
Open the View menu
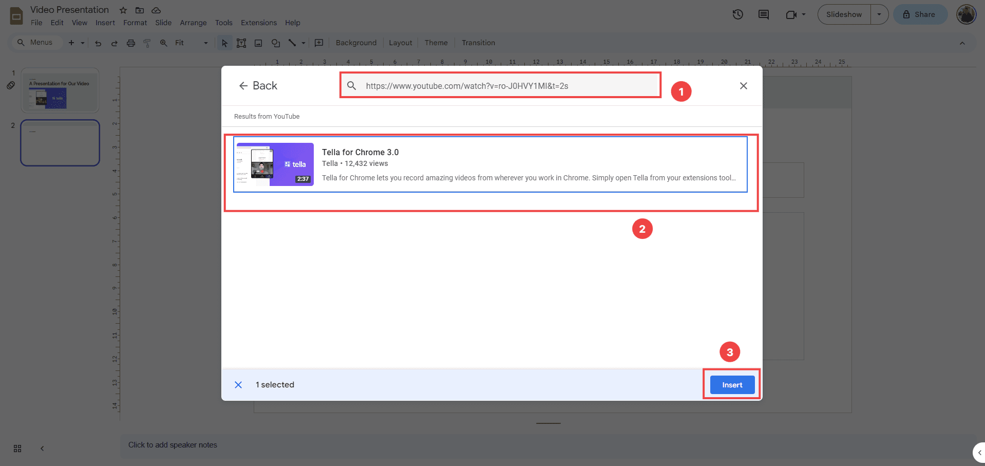tap(80, 23)
